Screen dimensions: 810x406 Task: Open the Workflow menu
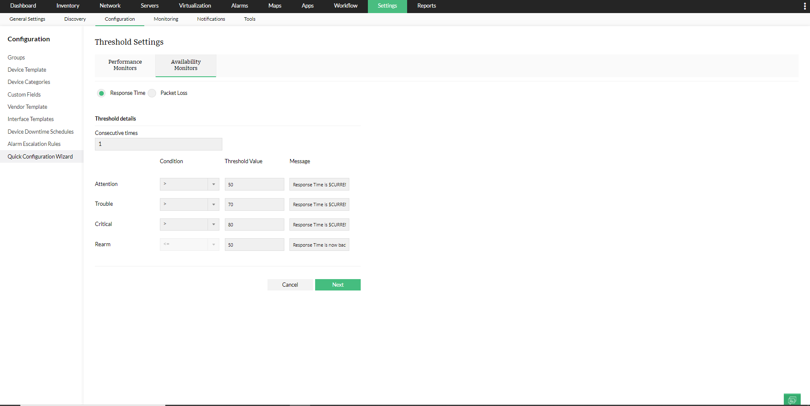pos(346,6)
